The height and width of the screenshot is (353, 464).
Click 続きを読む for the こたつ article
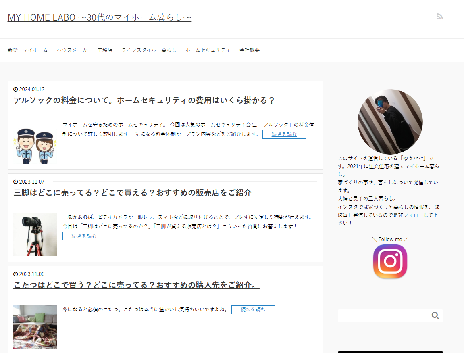pyautogui.click(x=253, y=309)
